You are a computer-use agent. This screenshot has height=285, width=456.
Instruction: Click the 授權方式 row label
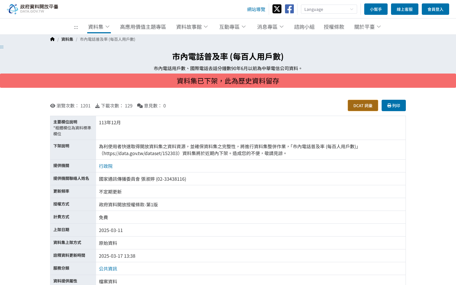pyautogui.click(x=61, y=204)
